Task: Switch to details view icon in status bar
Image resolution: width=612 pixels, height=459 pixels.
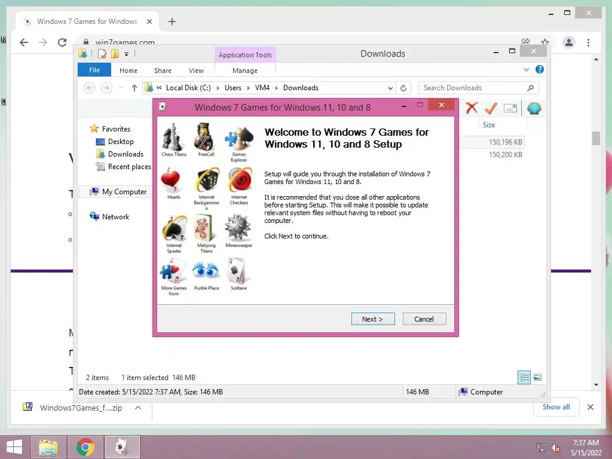Action: tap(524, 377)
